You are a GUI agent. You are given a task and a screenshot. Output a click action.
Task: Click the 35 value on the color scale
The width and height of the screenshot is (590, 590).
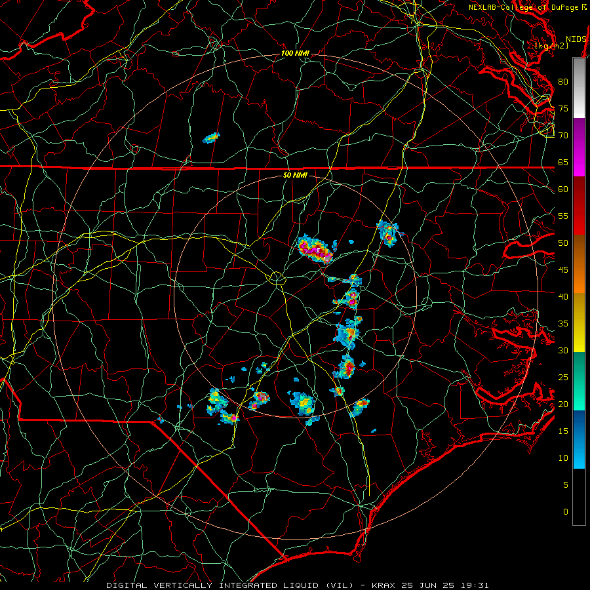coord(563,324)
